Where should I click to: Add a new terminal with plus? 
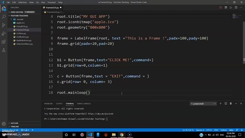coord(220,103)
